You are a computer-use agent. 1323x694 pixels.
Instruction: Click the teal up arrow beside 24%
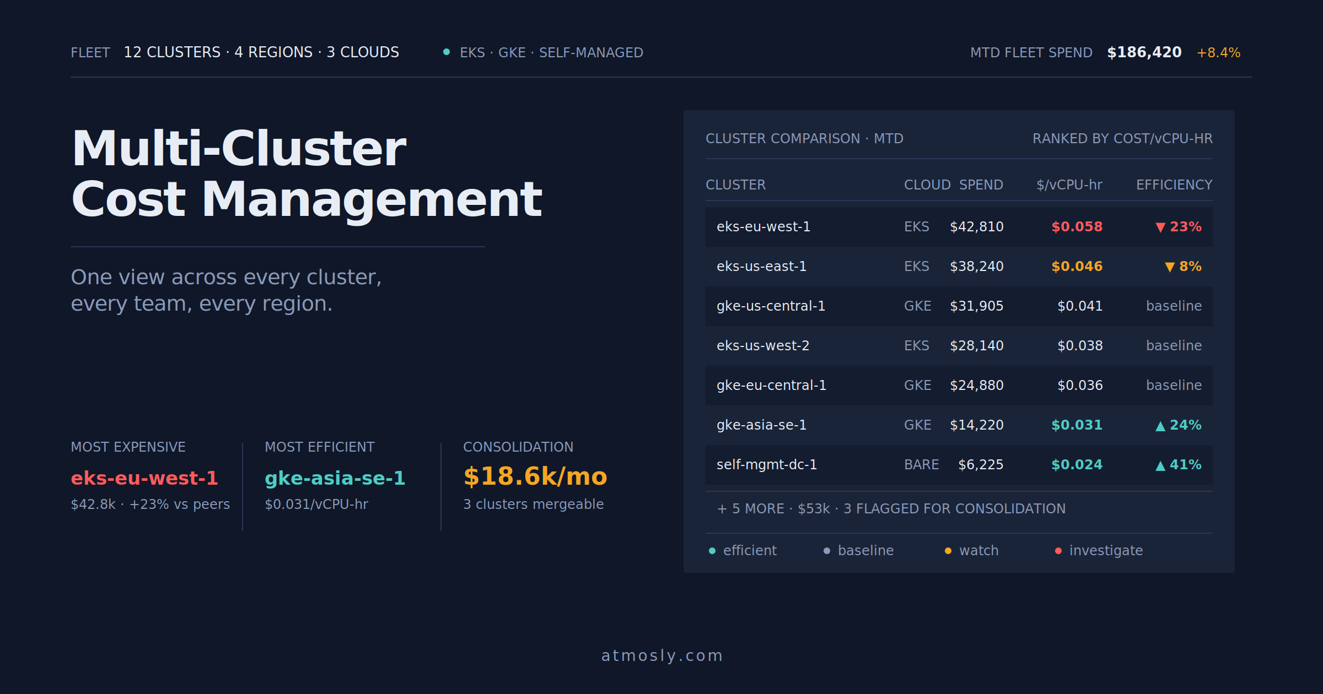pyautogui.click(x=1160, y=426)
